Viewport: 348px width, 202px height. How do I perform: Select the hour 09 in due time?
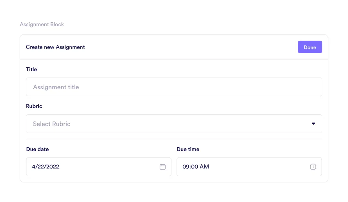(186, 167)
